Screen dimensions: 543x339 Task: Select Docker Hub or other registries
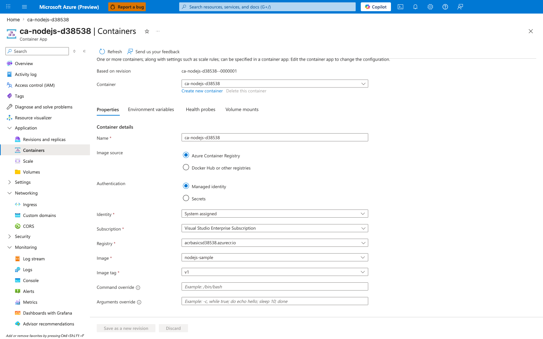pyautogui.click(x=186, y=167)
